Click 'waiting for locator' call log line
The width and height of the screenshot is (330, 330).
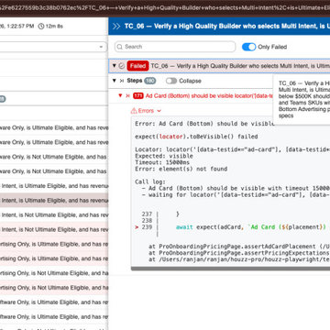(x=236, y=195)
